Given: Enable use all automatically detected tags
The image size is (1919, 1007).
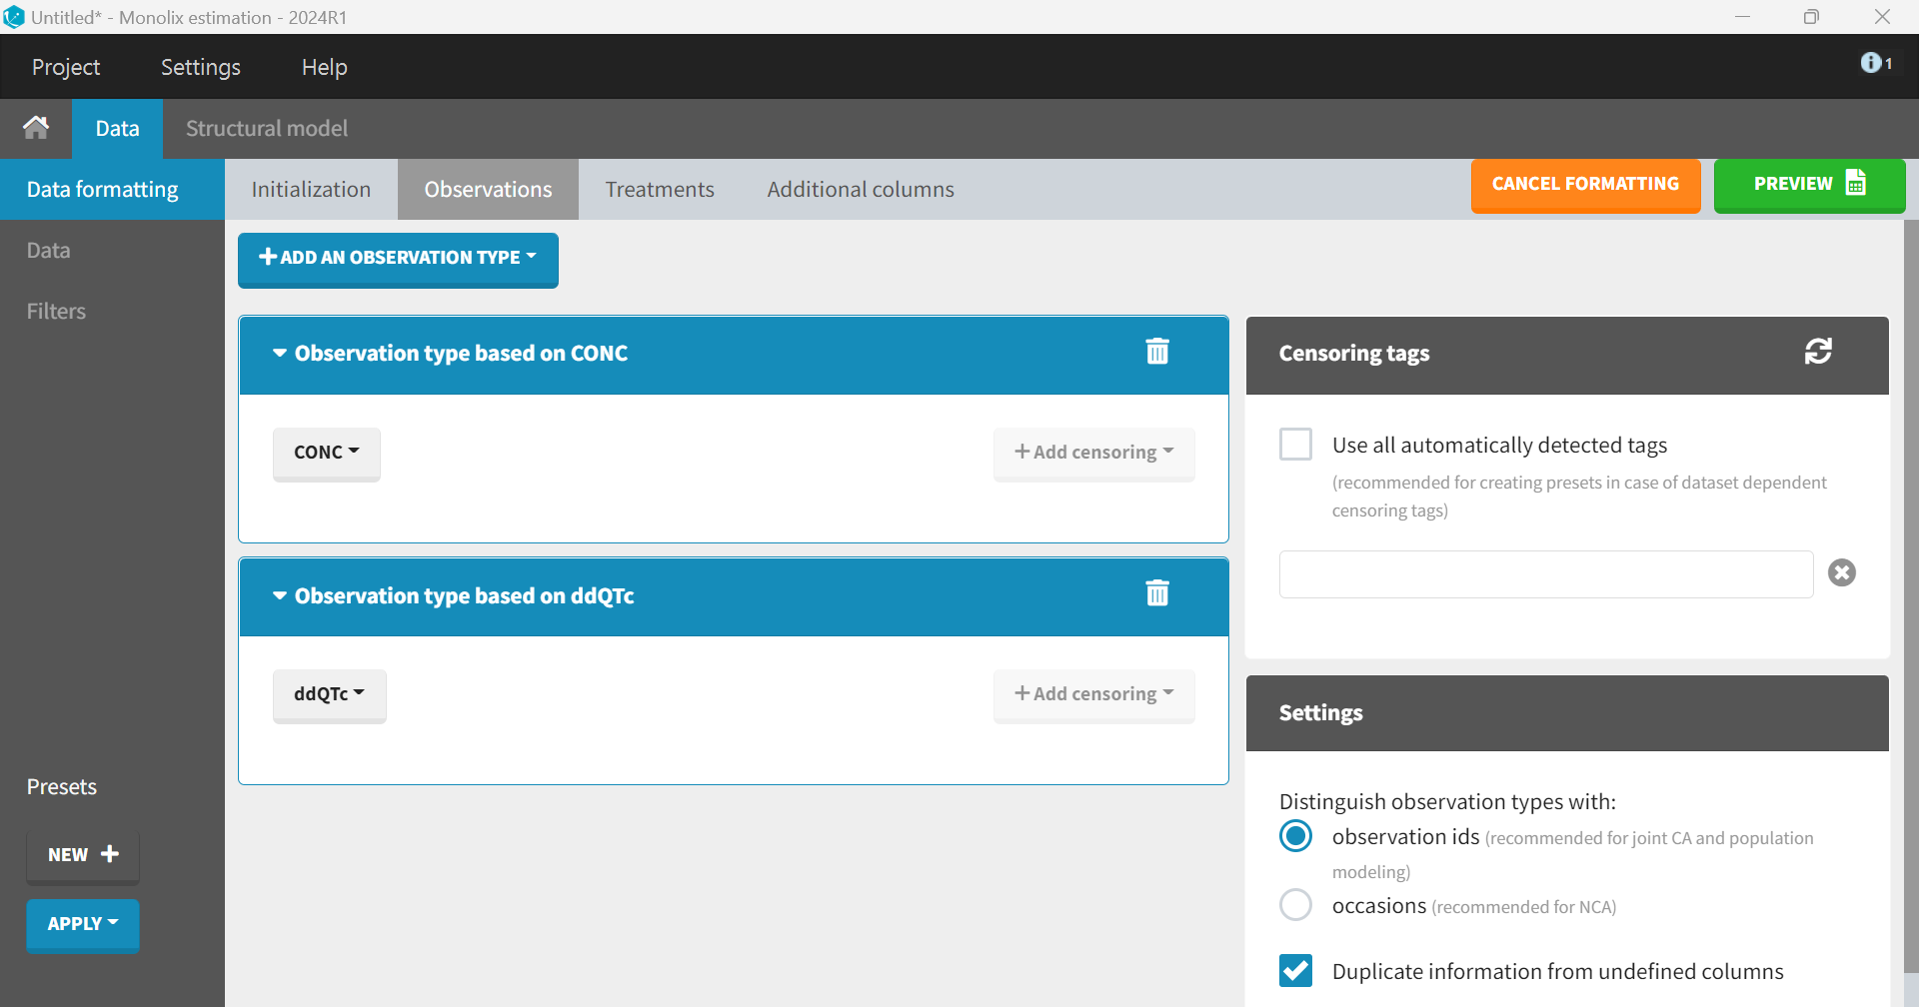Looking at the screenshot, I should point(1296,444).
